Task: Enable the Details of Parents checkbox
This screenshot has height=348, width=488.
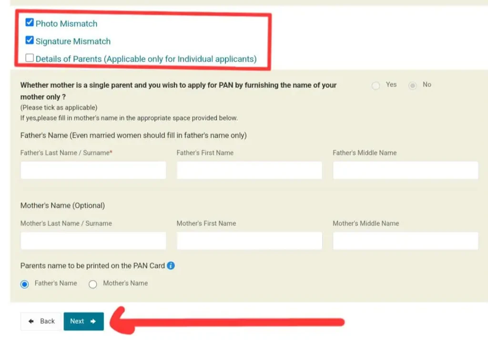Action: (30, 58)
